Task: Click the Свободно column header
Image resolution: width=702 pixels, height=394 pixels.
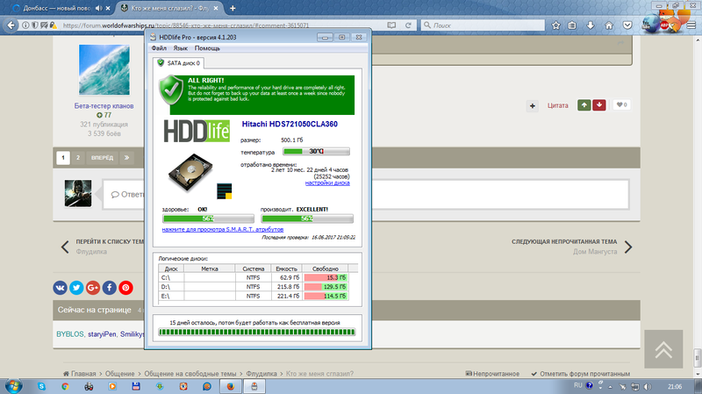Action: pyautogui.click(x=325, y=269)
